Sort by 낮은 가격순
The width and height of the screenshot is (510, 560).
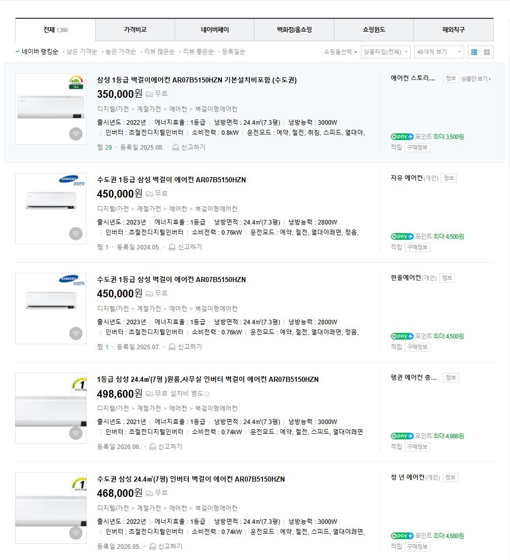(x=82, y=52)
